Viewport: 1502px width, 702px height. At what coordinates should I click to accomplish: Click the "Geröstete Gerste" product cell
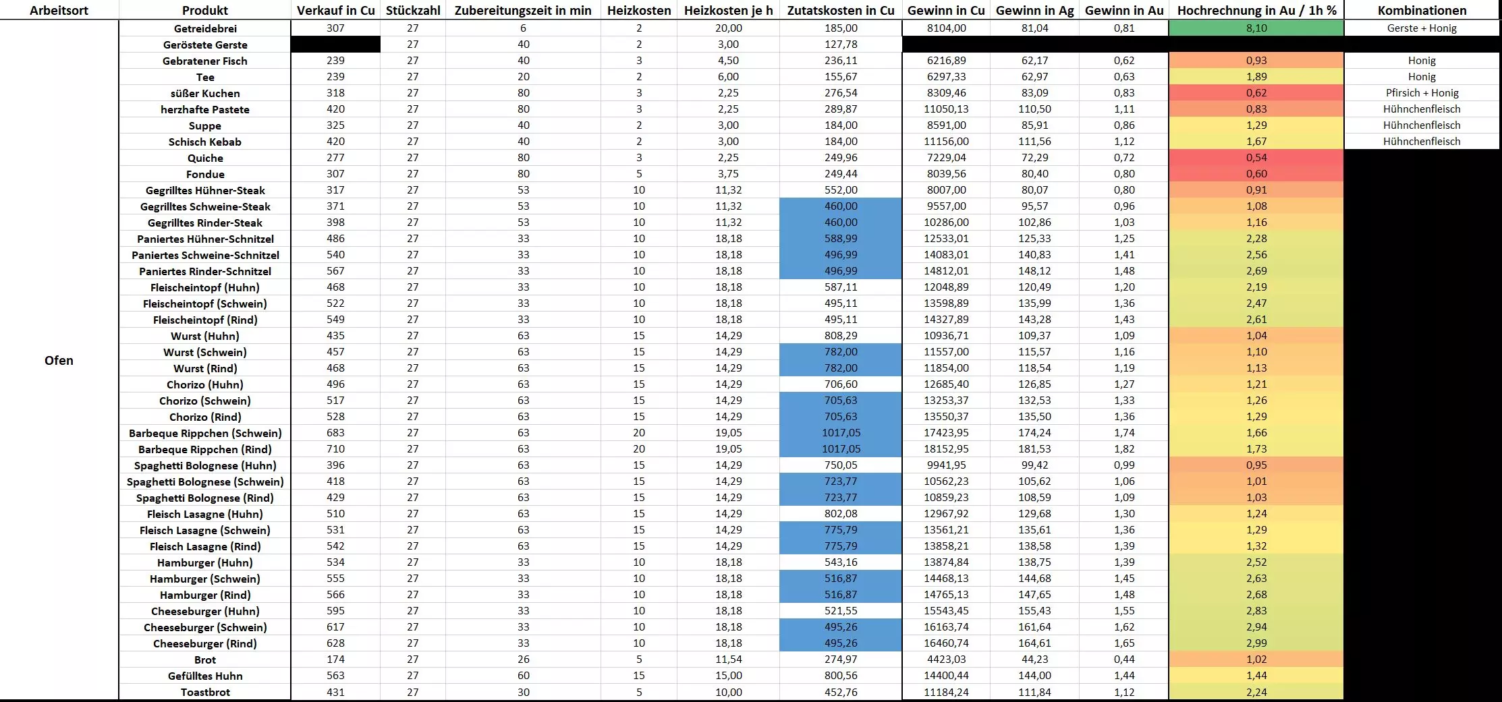[205, 45]
